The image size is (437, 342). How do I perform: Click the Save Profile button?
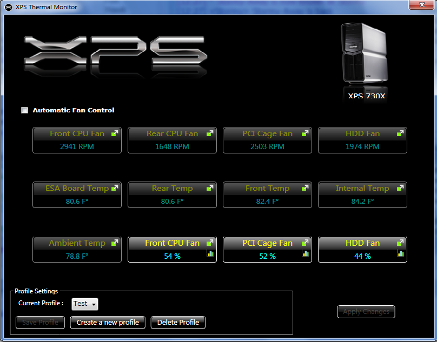click(x=40, y=323)
